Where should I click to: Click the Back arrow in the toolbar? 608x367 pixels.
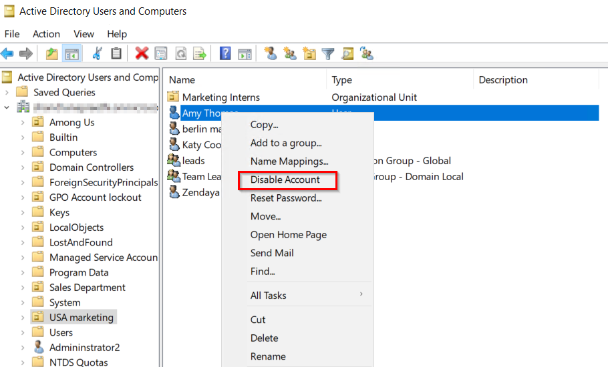(7, 54)
